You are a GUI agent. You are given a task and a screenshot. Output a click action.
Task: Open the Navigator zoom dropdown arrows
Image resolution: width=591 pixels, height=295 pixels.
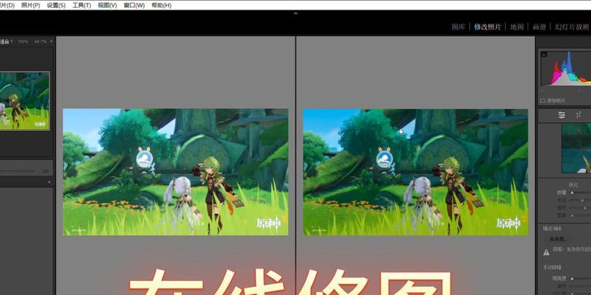coord(51,41)
